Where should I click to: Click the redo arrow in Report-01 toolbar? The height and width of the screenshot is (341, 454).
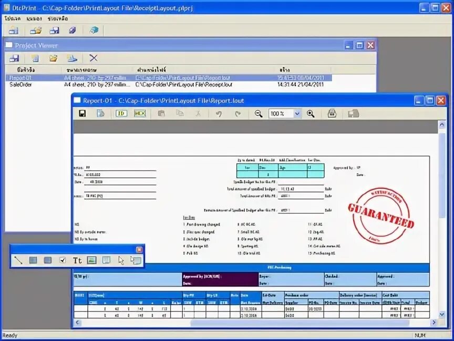238,114
